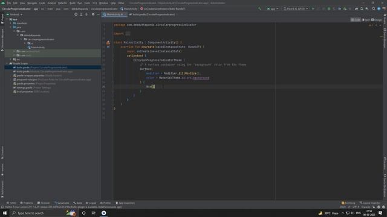This screenshot has width=387, height=217.
Task: Click MainActivity breadcrumb in navigation bar
Action: pos(129,8)
